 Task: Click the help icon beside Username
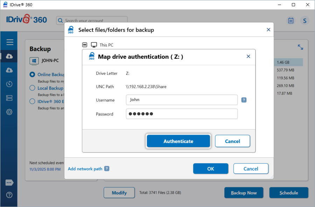click(x=244, y=100)
